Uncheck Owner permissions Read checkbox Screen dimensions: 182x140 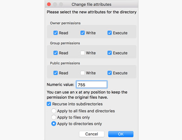(x=56, y=33)
